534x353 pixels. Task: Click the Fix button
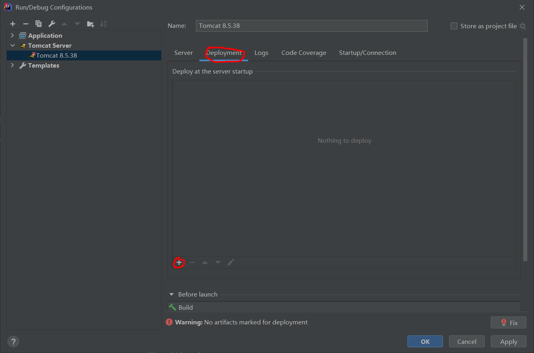click(509, 322)
